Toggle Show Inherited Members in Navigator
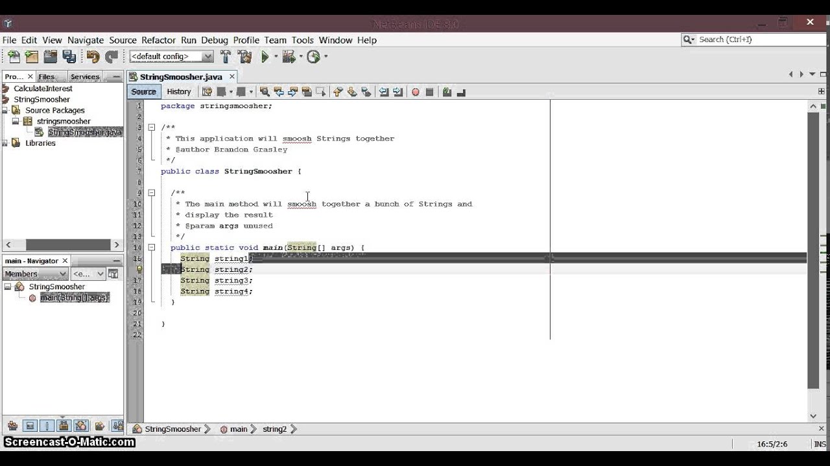 (x=12, y=426)
